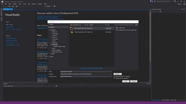This screenshot has width=186, height=104.
Task: Close the New Project dialog
Action: coord(136,22)
